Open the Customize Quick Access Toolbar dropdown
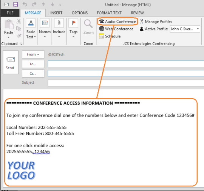The image size is (204, 191). [60, 5]
